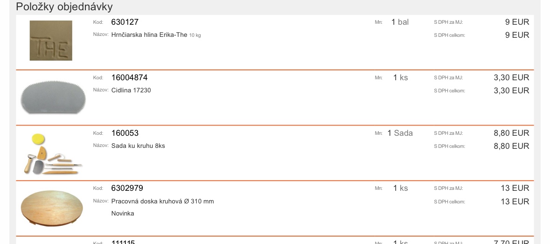Image resolution: width=550 pixels, height=244 pixels.
Task: Open Sada ku kruhu 8ks product name
Action: tap(138, 146)
